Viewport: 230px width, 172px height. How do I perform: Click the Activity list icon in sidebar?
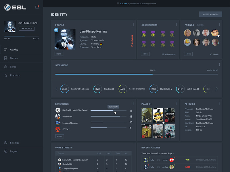pos(6,50)
